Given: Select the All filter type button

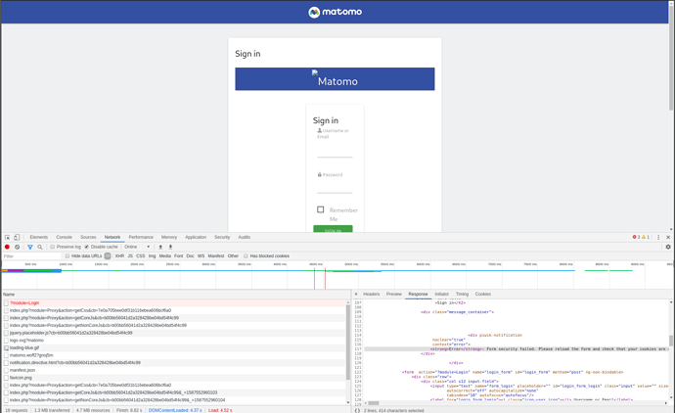Looking at the screenshot, I should (108, 255).
